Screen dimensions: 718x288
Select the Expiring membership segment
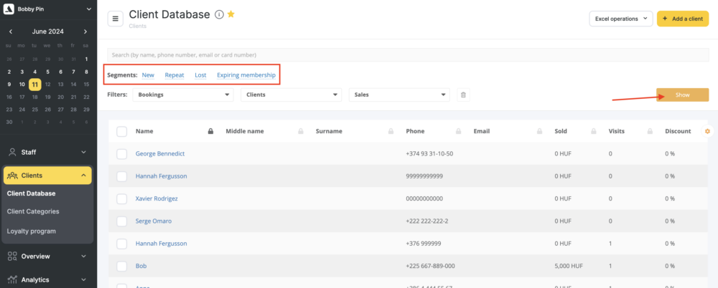point(246,75)
